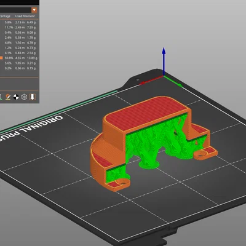Select the 1.05 m filament length value
The height and width of the screenshot is (246, 246).
[x=20, y=63]
